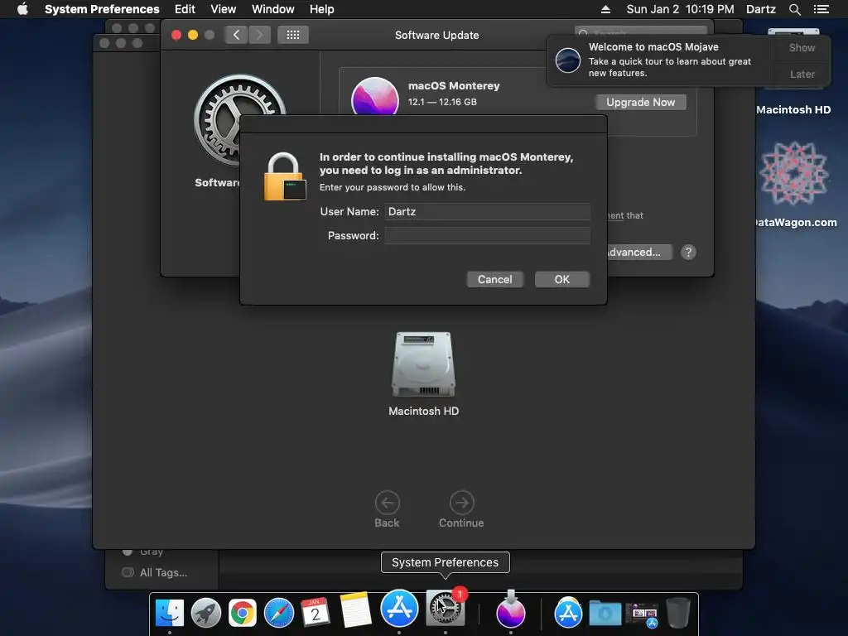
Task: Click the date and time in menu bar
Action: tap(681, 9)
